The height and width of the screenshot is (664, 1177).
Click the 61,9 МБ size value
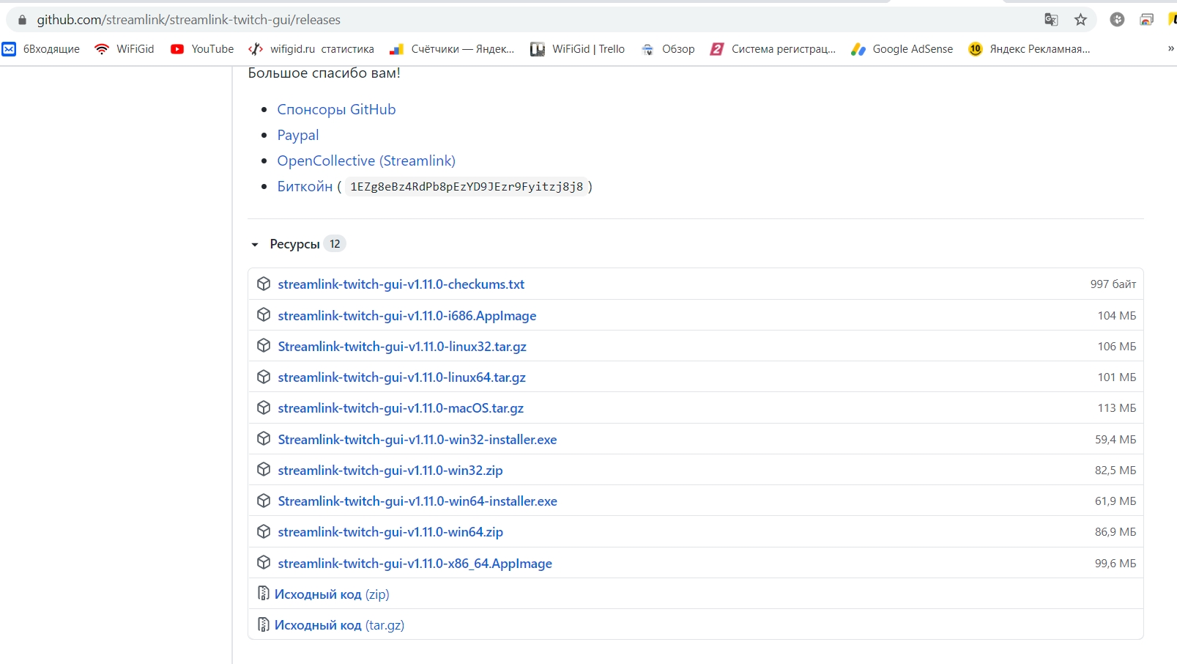click(x=1115, y=501)
